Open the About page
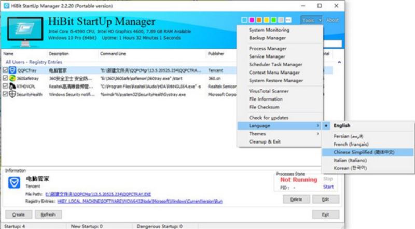 (x=333, y=20)
